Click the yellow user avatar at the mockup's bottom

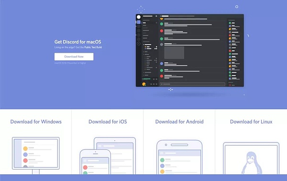pyautogui.click(x=144, y=84)
